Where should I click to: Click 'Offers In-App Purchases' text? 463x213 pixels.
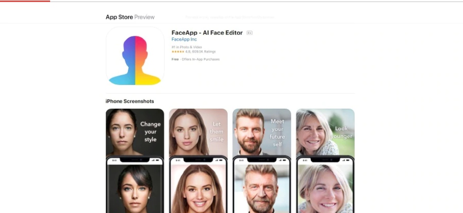tap(200, 59)
